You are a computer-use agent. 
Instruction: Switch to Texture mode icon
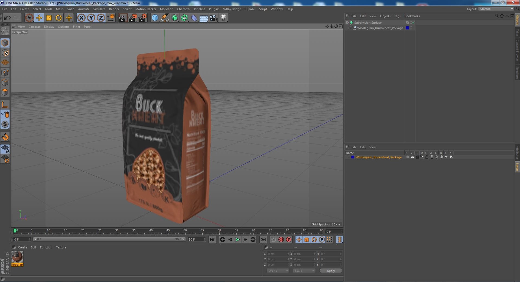pyautogui.click(x=5, y=53)
